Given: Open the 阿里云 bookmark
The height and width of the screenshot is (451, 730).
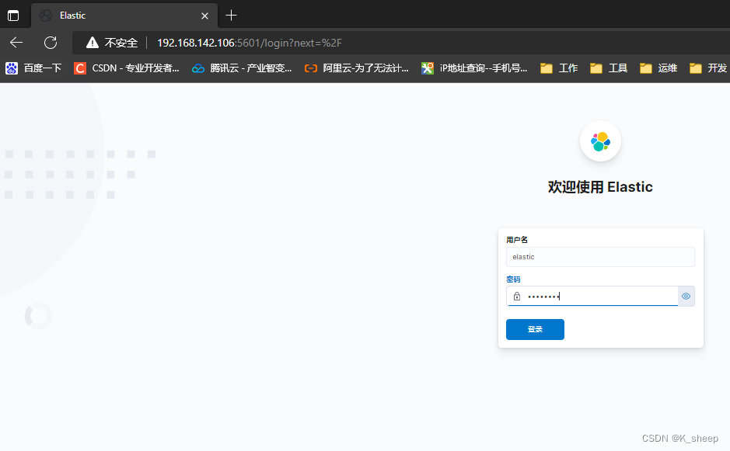Looking at the screenshot, I should pyautogui.click(x=356, y=68).
